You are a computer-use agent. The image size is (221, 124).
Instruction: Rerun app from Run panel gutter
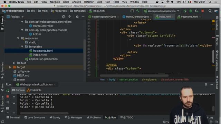coord(8,91)
